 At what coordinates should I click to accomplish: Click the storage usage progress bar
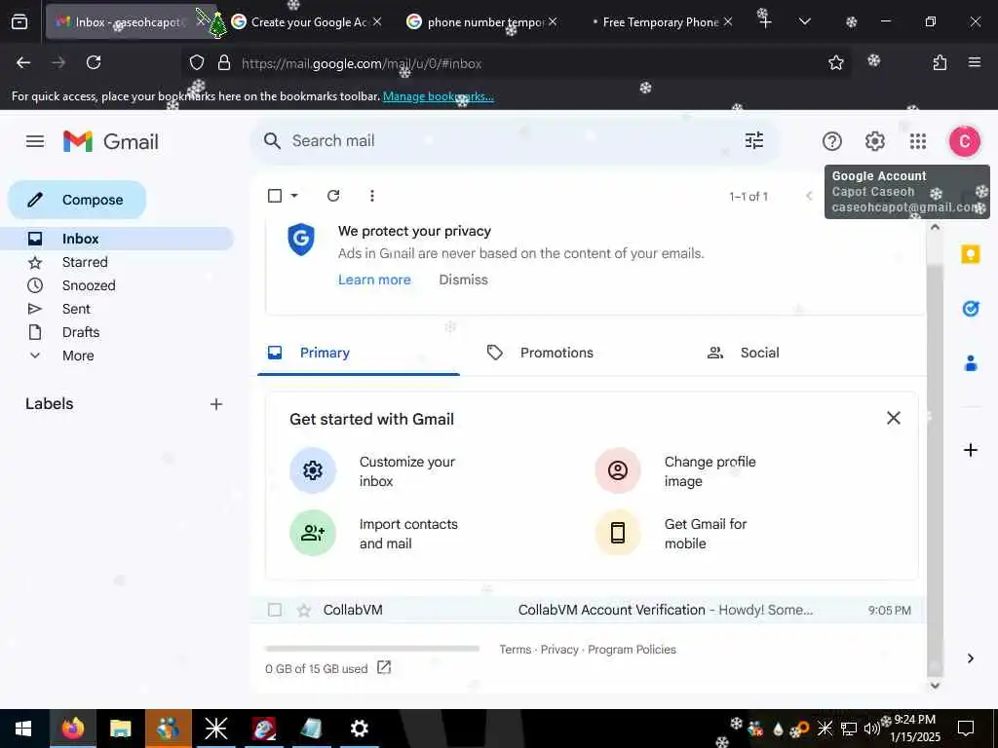[x=372, y=649]
